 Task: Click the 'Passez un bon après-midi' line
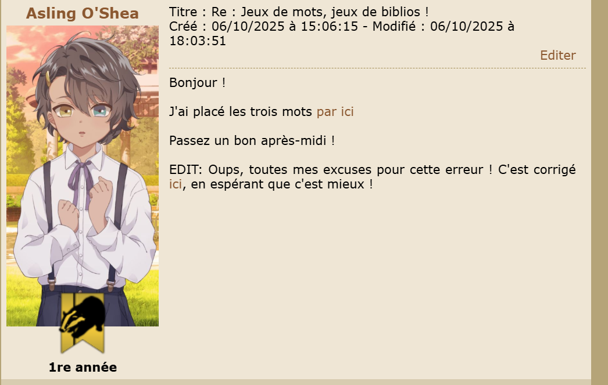[x=252, y=140]
